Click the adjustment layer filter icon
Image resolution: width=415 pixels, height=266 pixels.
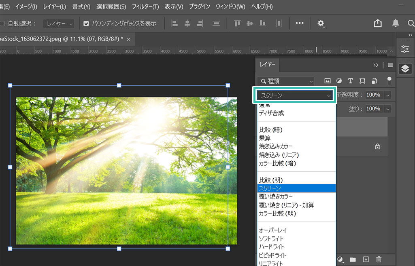point(339,81)
